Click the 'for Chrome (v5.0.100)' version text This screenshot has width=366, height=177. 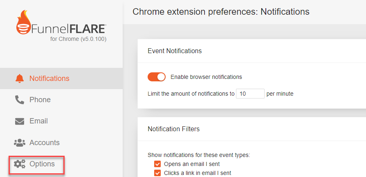click(78, 39)
